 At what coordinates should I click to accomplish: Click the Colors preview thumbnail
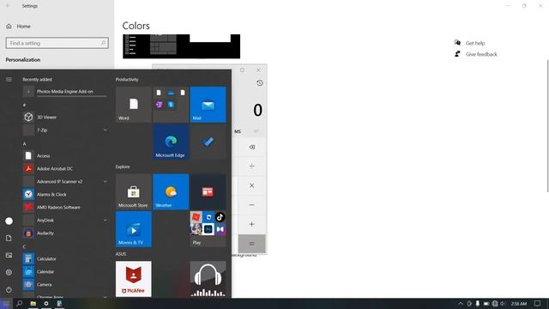(181, 46)
